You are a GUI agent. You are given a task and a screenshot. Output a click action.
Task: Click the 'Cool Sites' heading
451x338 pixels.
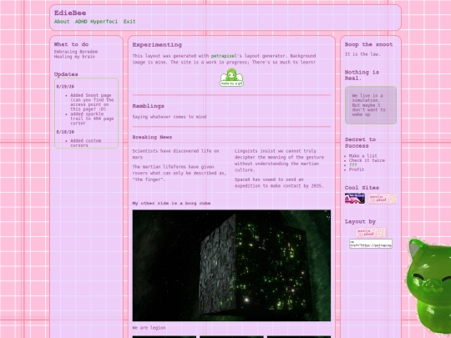point(362,188)
